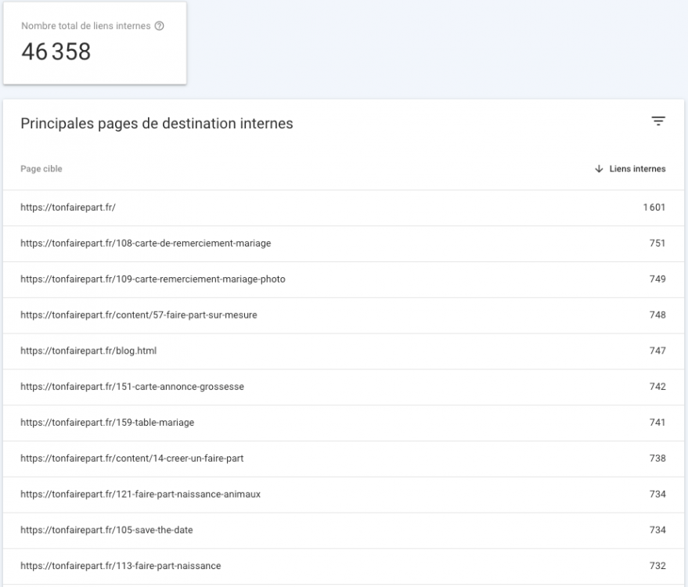Open the content/57-faire-part-sur-mesure row
Screen dimensions: 688x587
(x=344, y=315)
